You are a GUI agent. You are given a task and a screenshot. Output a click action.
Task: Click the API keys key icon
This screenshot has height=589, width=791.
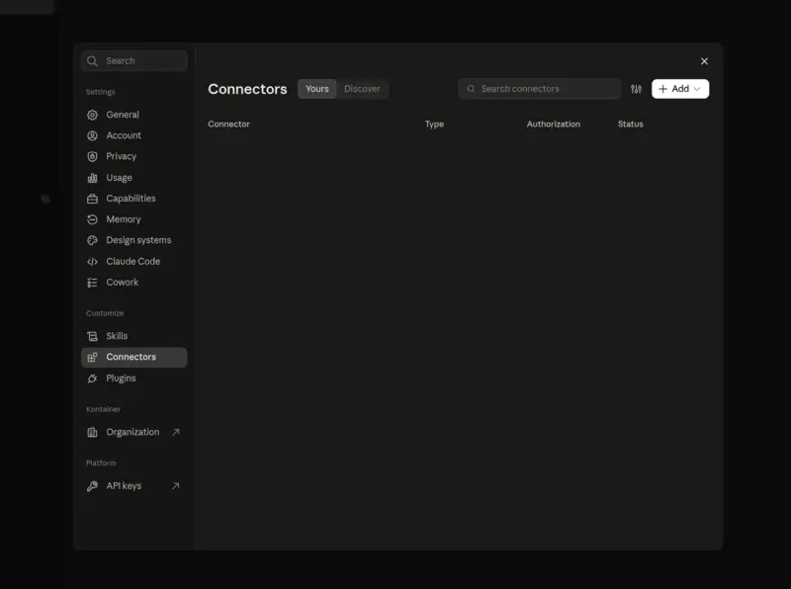[92, 486]
